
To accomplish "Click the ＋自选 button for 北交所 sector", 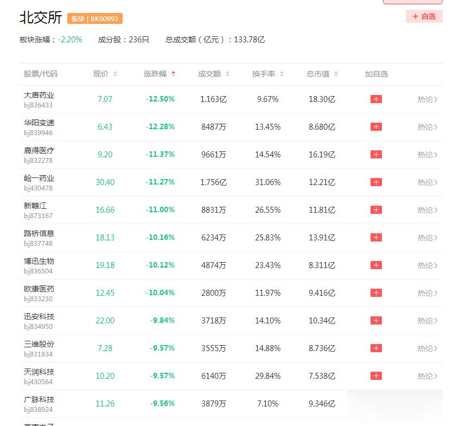I will pyautogui.click(x=424, y=16).
